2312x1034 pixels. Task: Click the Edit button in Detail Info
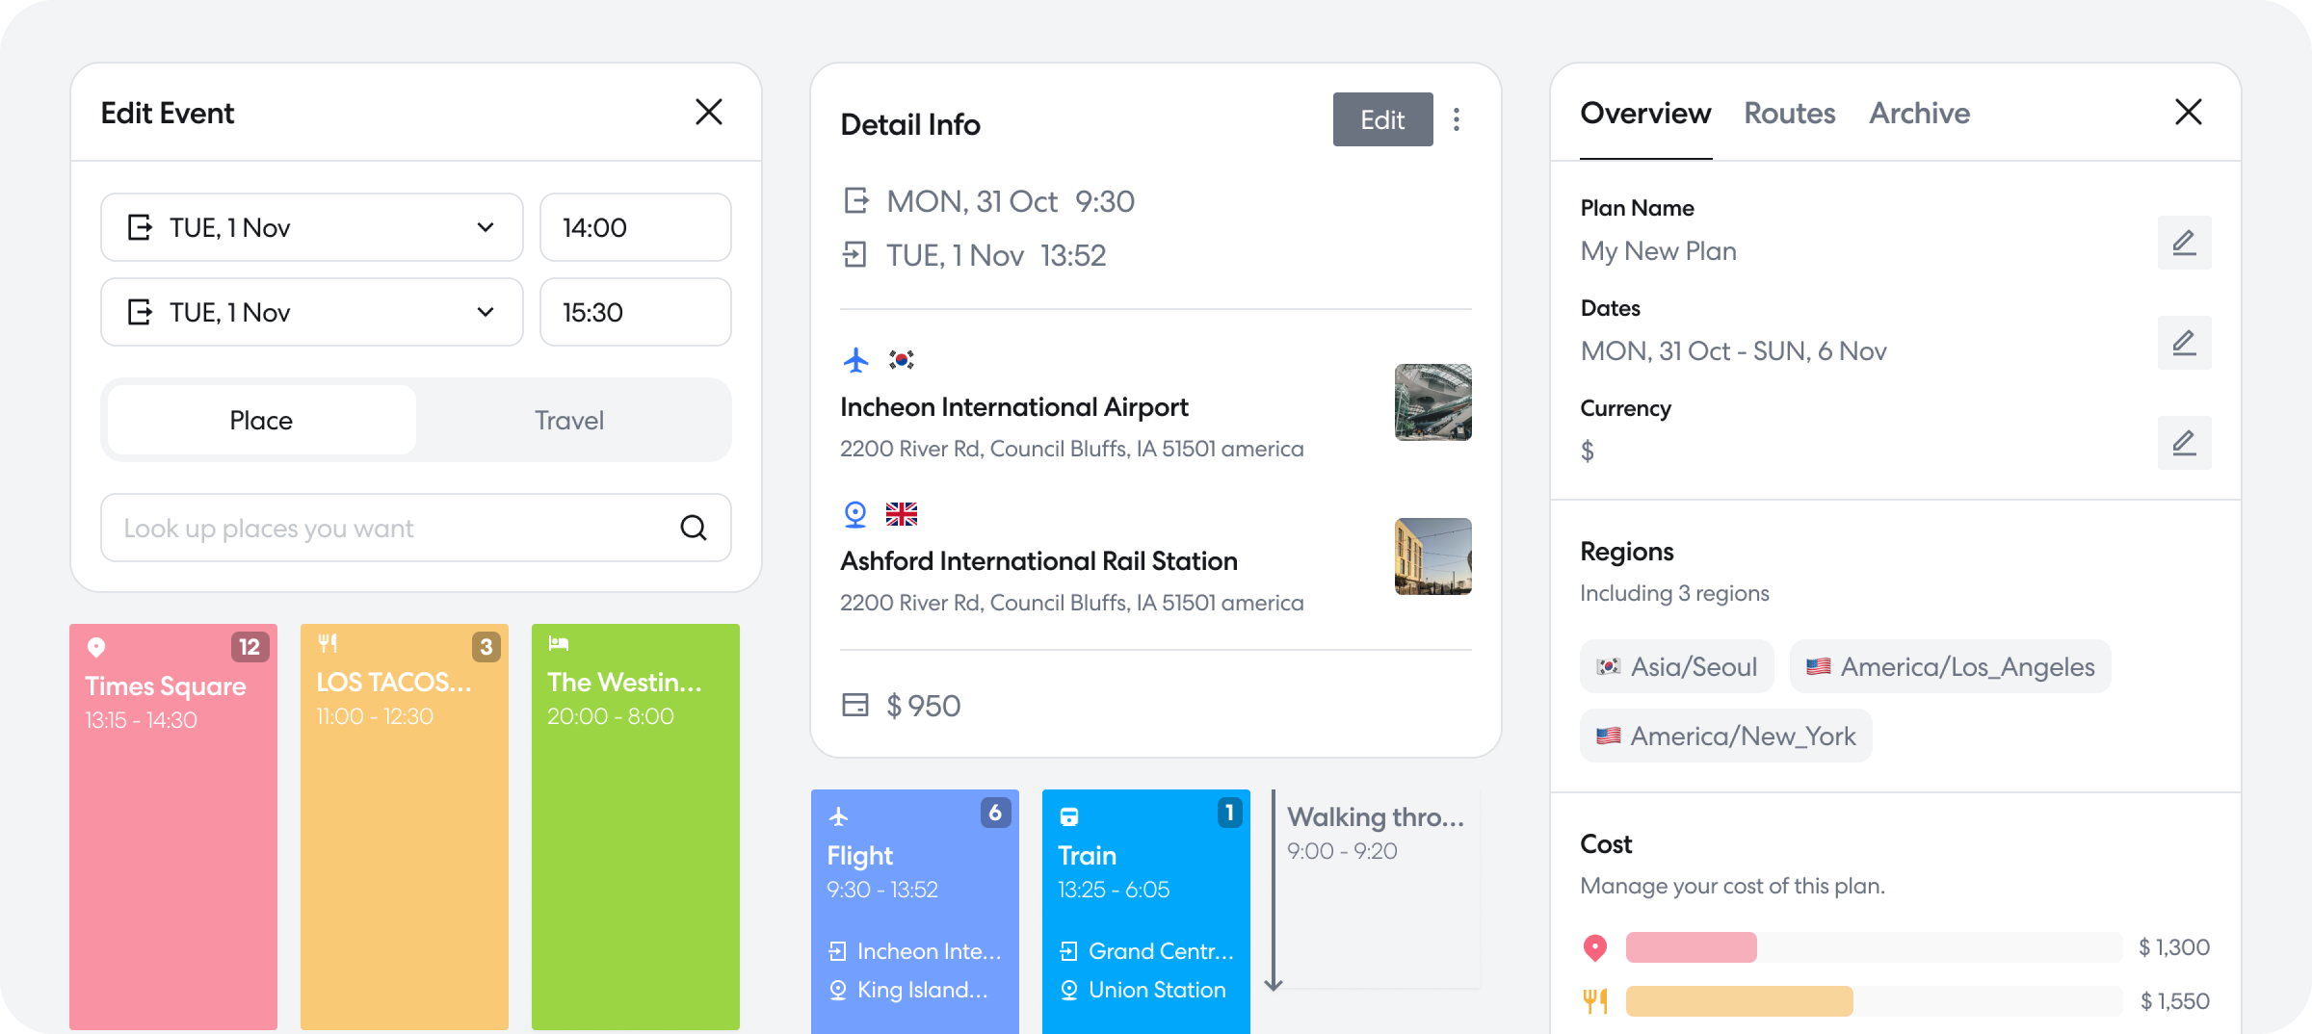pos(1382,119)
